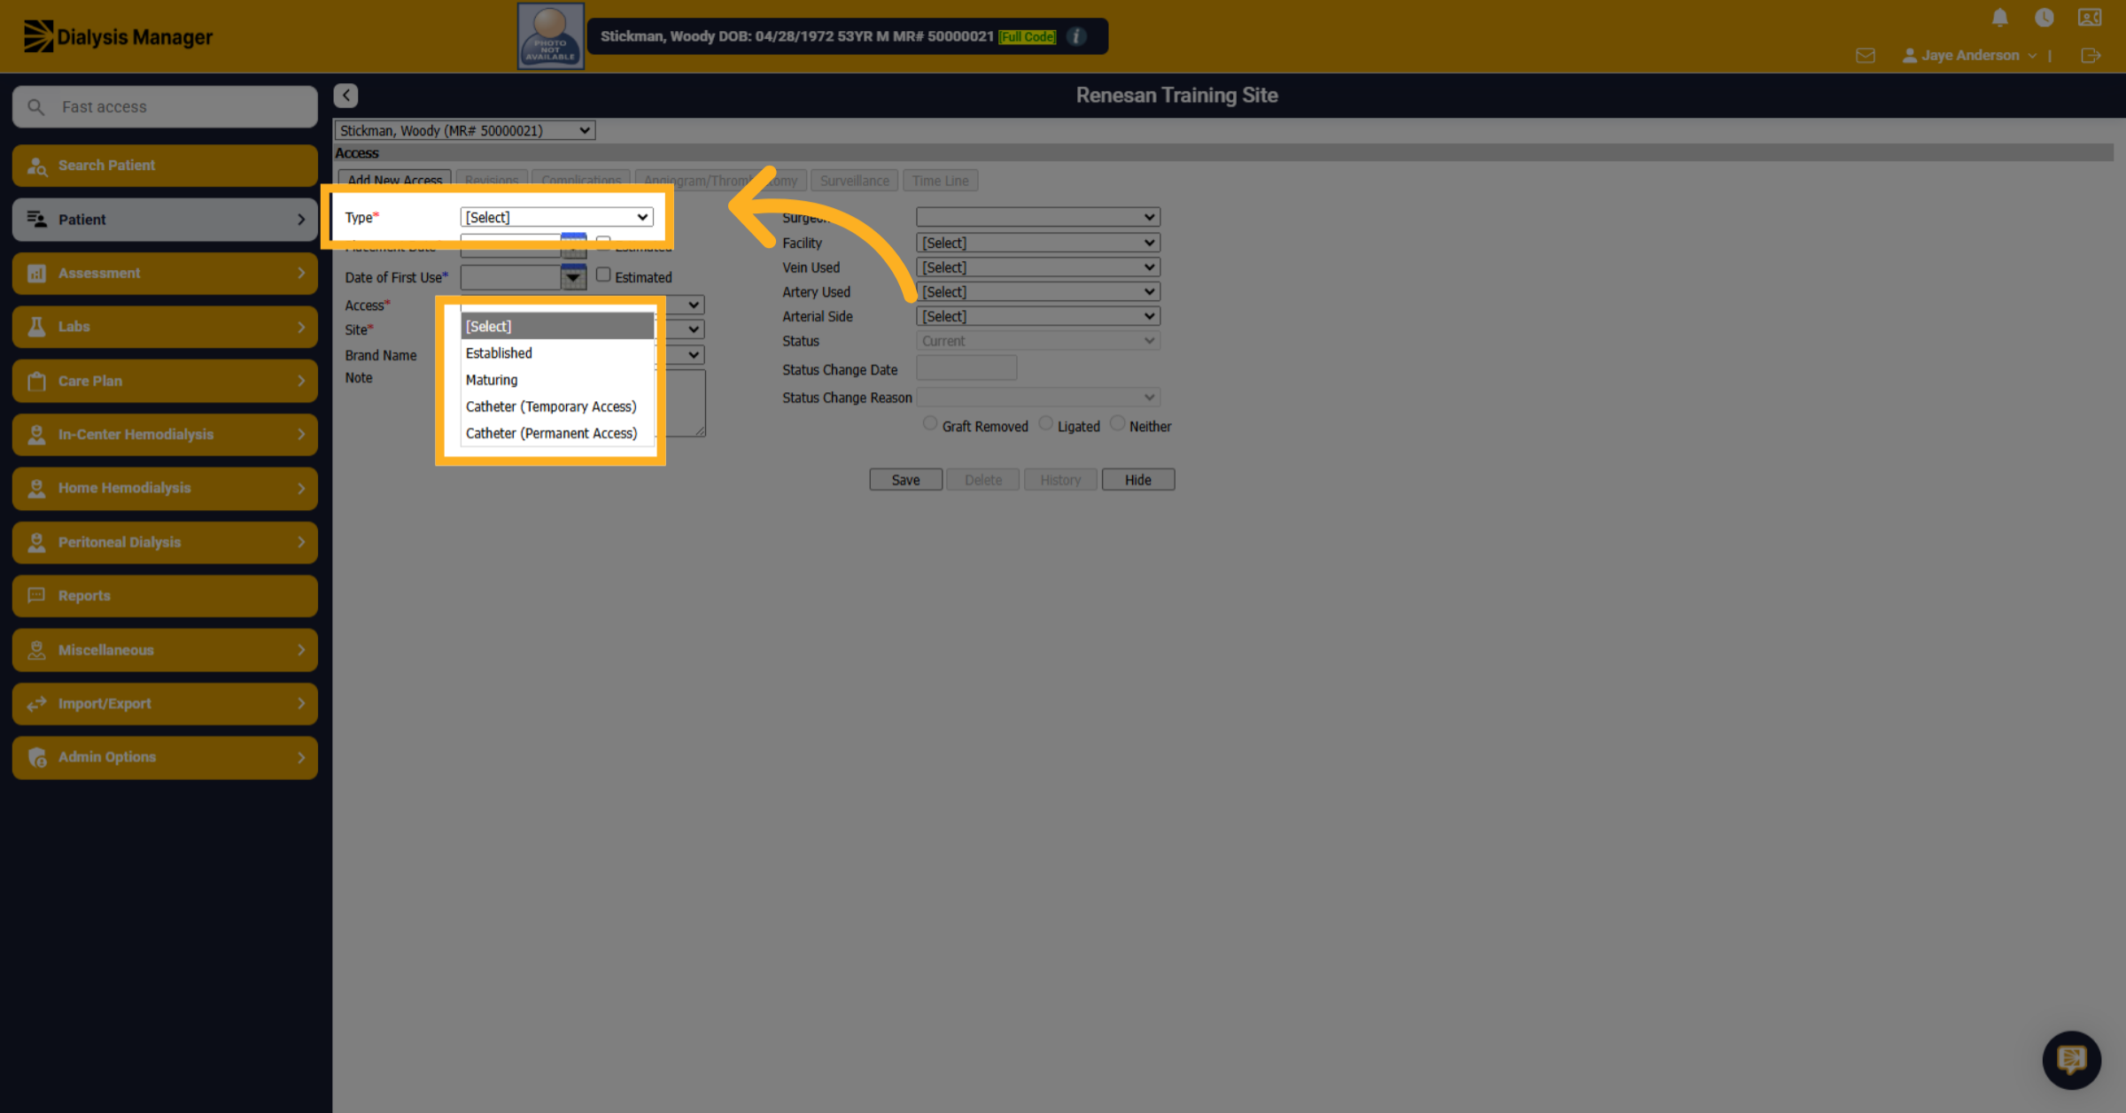2126x1113 pixels.
Task: Open the Facility dropdown
Action: click(x=1037, y=243)
